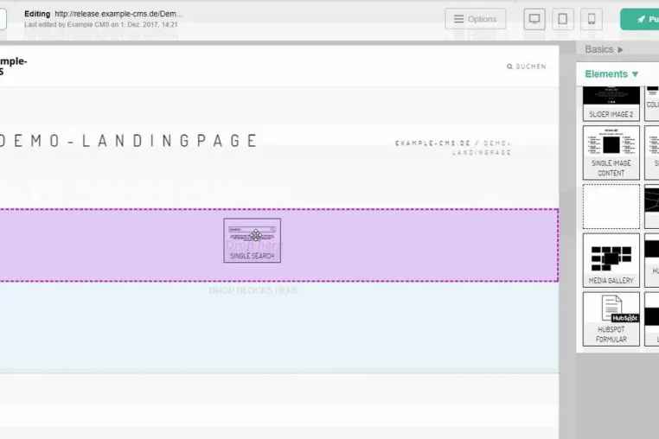This screenshot has width=659, height=439.
Task: Click the Single Search block being dropped
Action: (x=253, y=240)
